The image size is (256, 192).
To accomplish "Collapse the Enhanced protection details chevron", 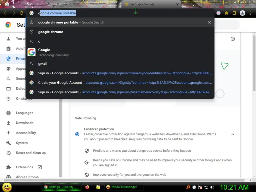I will (x=233, y=134).
